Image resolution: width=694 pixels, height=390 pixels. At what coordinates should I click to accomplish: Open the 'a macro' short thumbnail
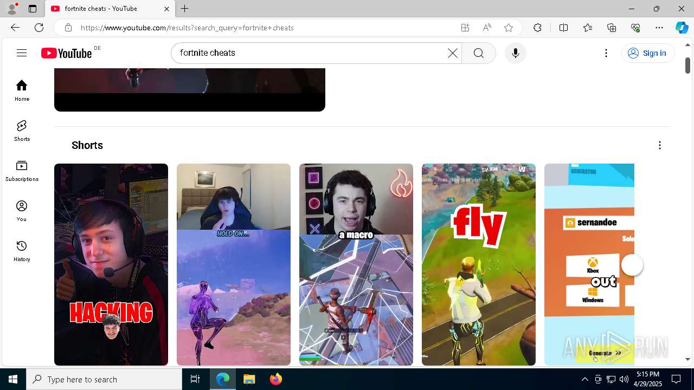(356, 264)
